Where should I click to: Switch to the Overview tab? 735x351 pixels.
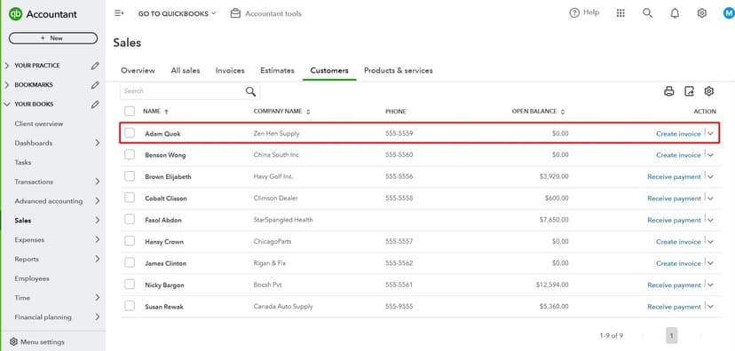(x=138, y=71)
